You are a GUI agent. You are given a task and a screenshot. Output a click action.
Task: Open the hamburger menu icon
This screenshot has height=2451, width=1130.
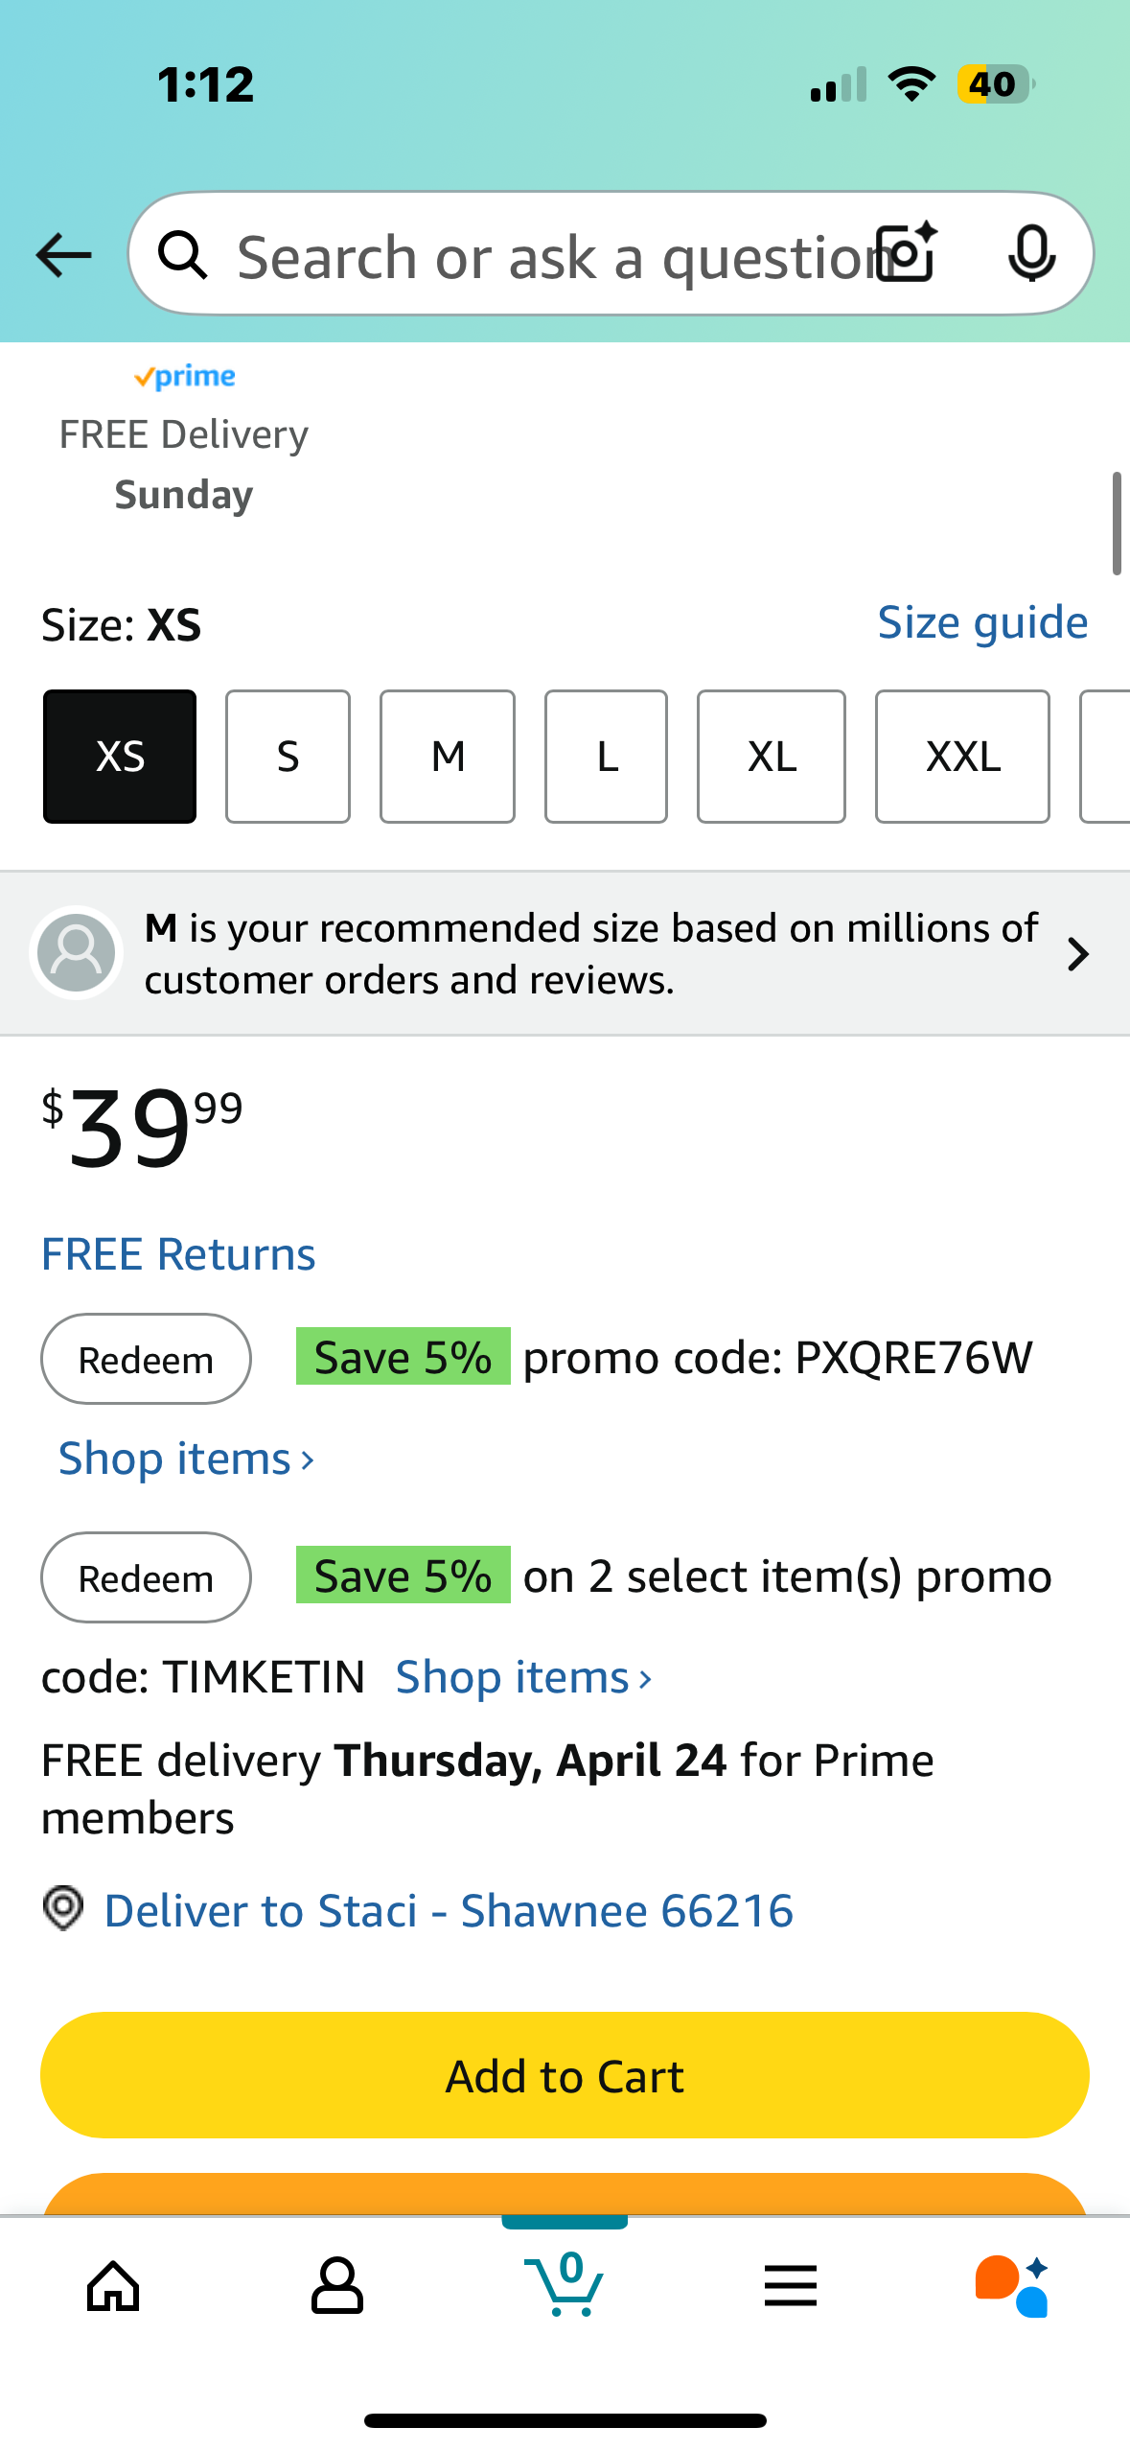click(791, 2286)
